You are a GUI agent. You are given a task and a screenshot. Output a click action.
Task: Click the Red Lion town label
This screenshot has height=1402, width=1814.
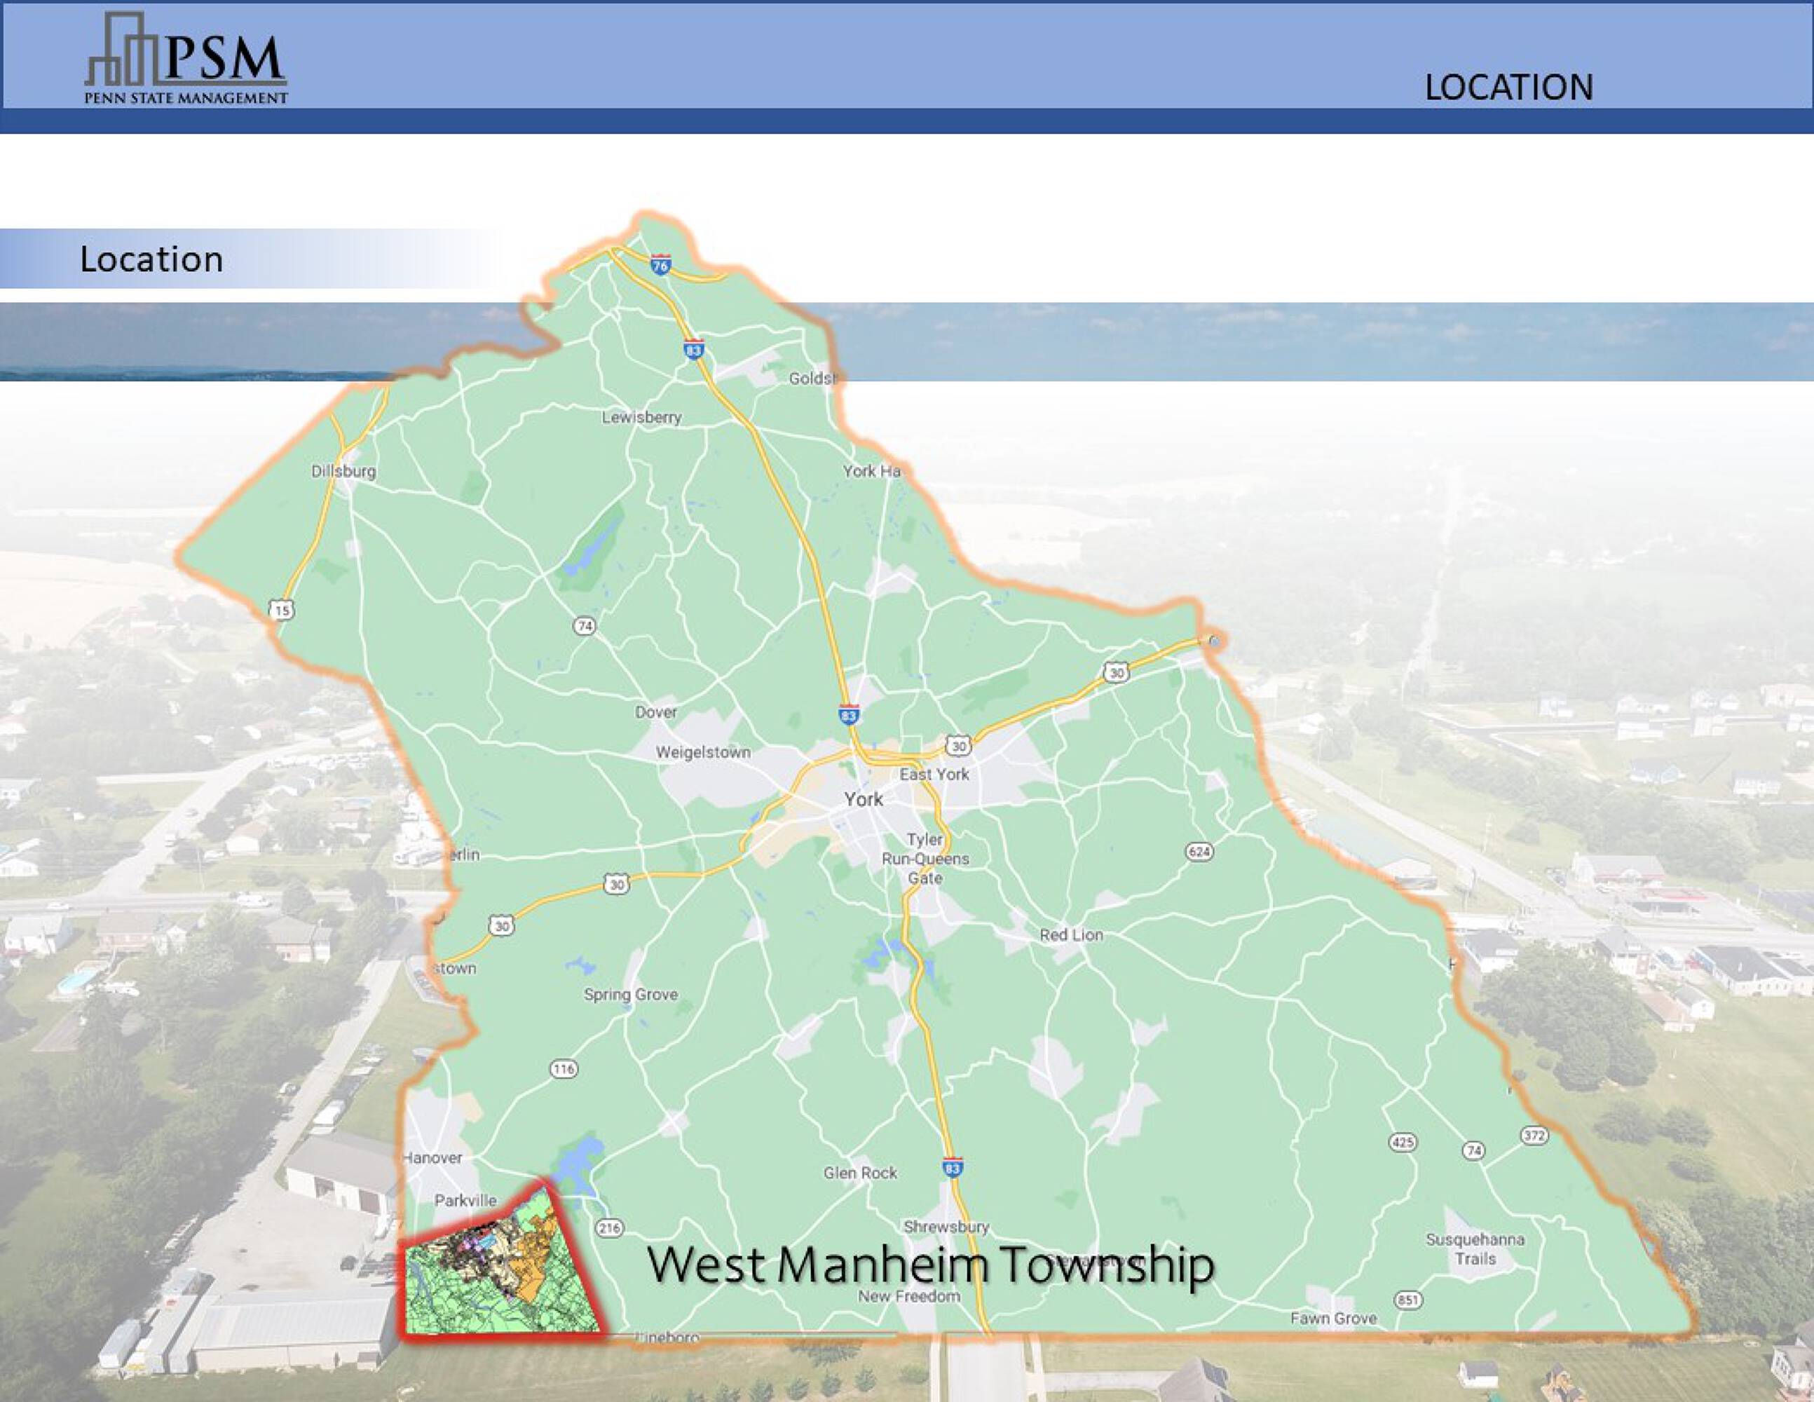click(x=1072, y=934)
